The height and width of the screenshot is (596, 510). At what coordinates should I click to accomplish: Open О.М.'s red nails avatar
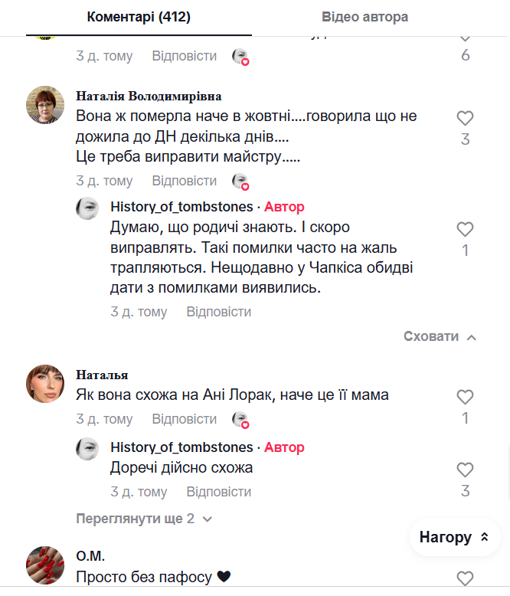pyautogui.click(x=45, y=565)
